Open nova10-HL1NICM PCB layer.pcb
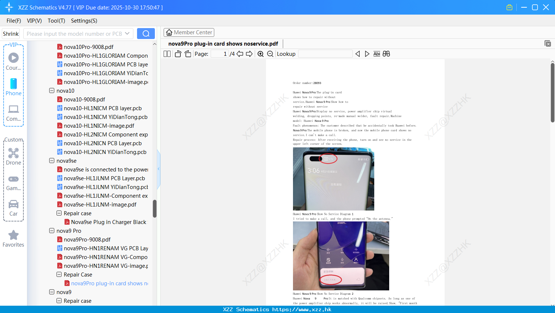 pyautogui.click(x=99, y=108)
